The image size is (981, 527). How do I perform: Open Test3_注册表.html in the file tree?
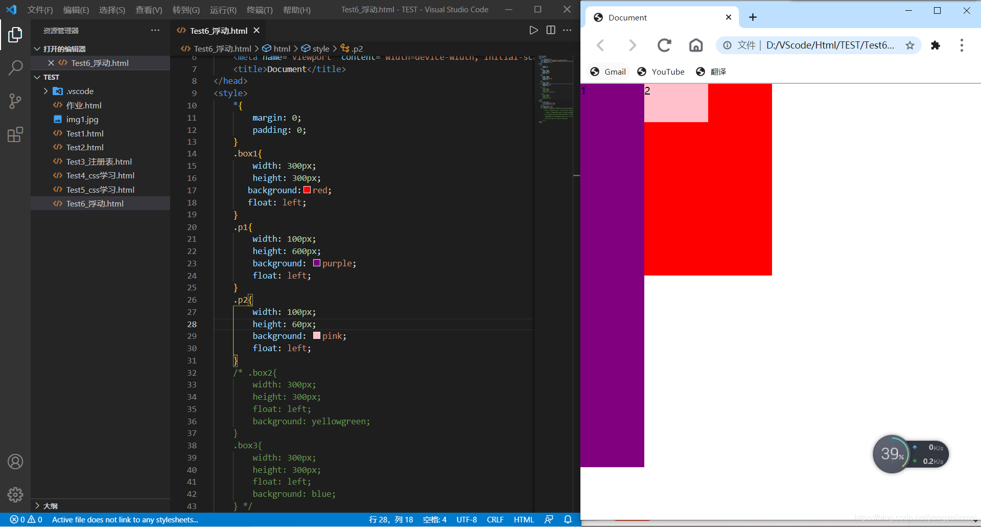[x=99, y=162]
